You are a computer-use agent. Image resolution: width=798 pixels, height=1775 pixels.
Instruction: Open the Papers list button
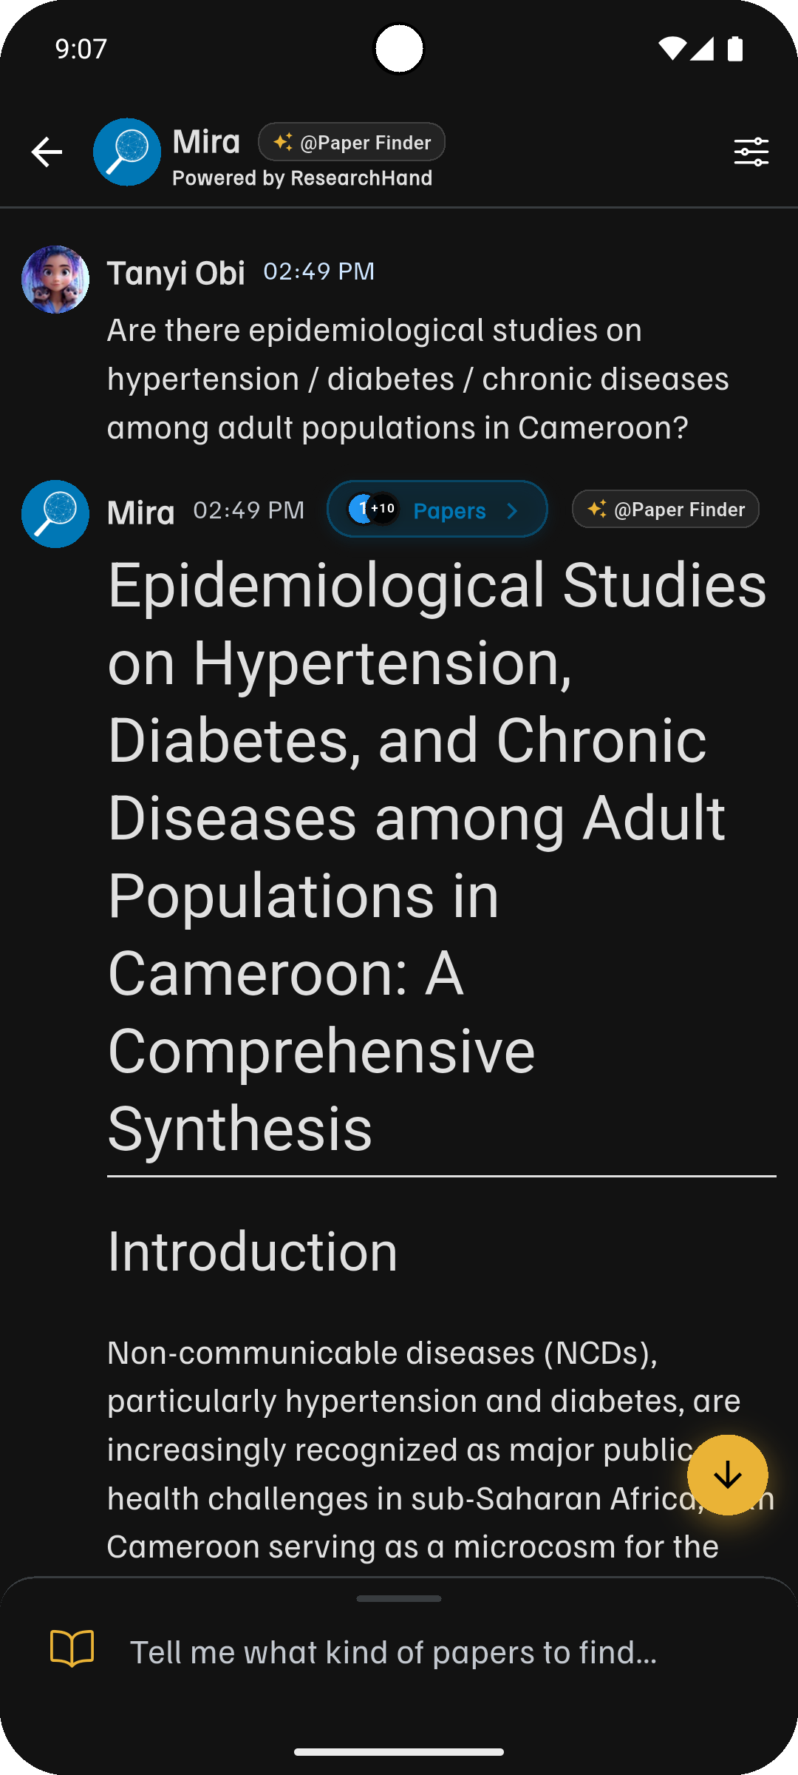449,510
